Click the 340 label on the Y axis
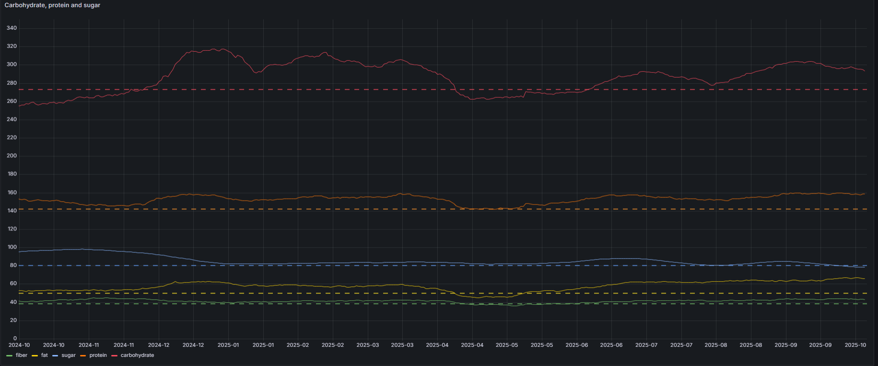 [12, 28]
